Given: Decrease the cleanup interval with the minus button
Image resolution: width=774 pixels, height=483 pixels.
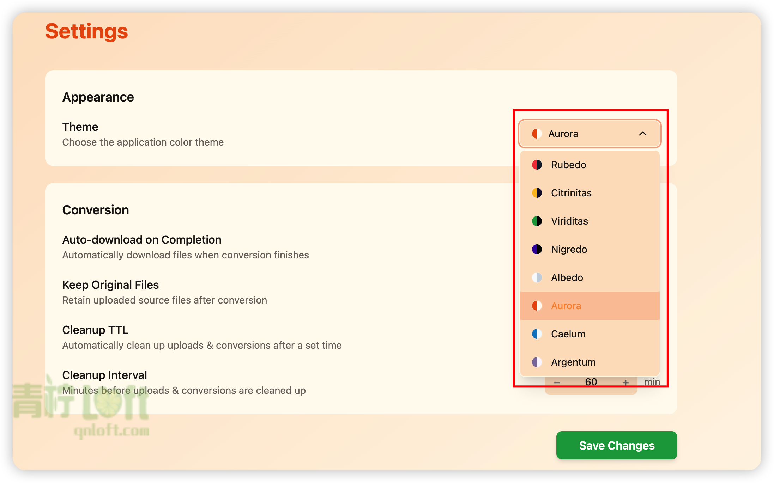Looking at the screenshot, I should tap(557, 383).
